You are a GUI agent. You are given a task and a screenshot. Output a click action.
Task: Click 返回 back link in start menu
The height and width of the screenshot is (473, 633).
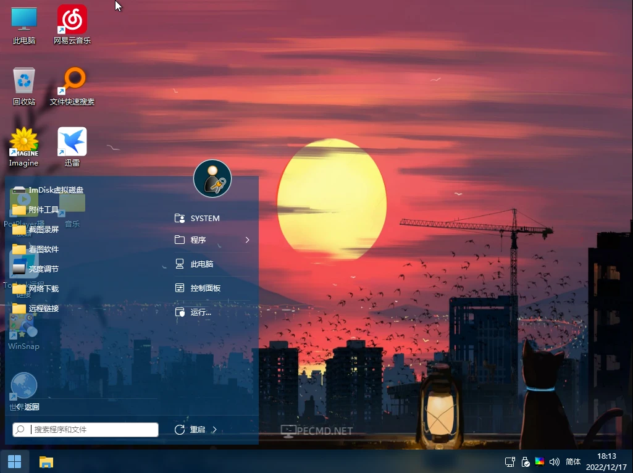(x=28, y=407)
